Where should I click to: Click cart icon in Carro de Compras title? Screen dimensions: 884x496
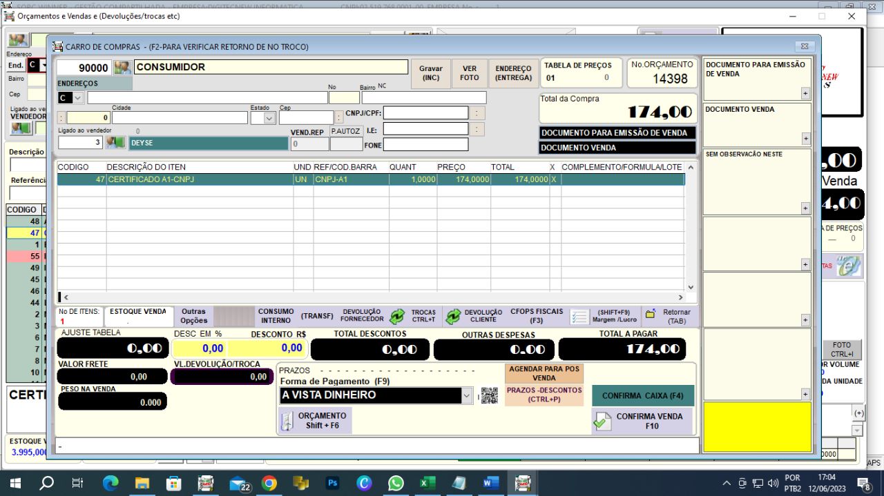click(58, 46)
